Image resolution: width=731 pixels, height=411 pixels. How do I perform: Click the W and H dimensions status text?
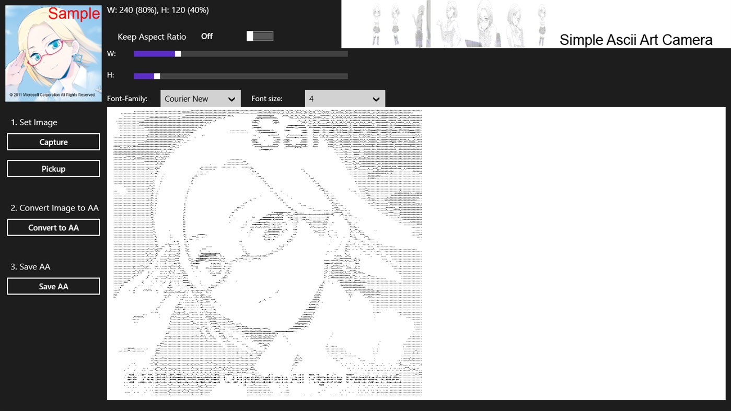[157, 9]
